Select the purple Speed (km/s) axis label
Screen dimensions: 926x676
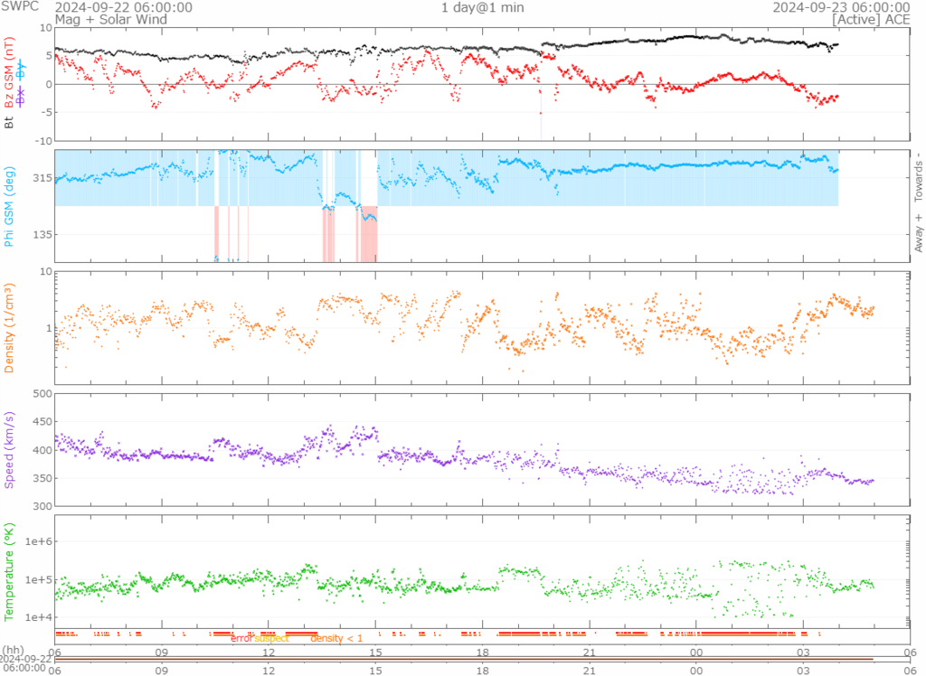(10, 449)
